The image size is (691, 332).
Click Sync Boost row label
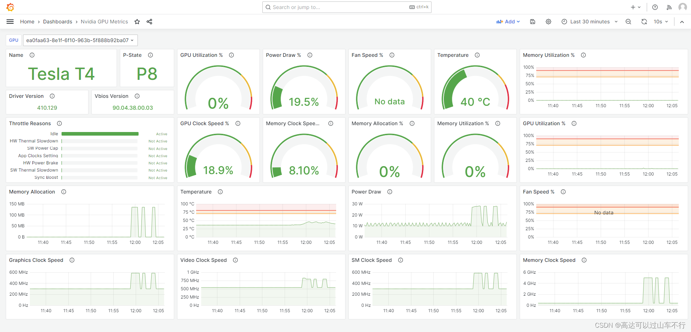[46, 177]
